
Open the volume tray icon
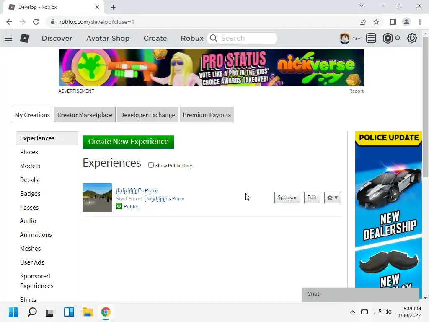coord(388,312)
